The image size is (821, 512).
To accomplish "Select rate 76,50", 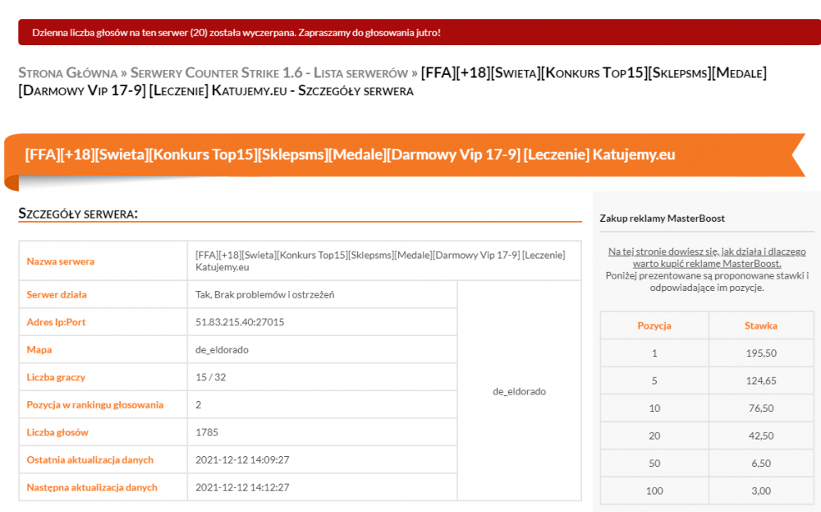I will click(x=761, y=408).
